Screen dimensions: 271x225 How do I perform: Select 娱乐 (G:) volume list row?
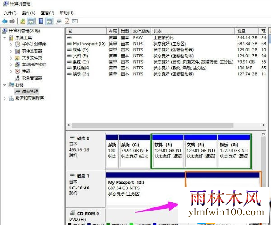point(166,74)
